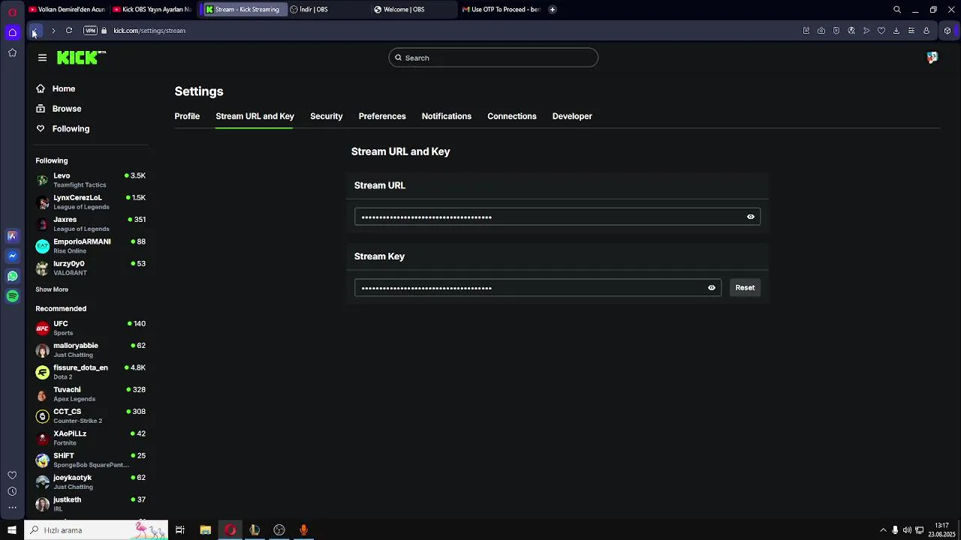The image size is (961, 540).
Task: Open Tuvachi Apex Legends channel
Action: tap(91, 394)
